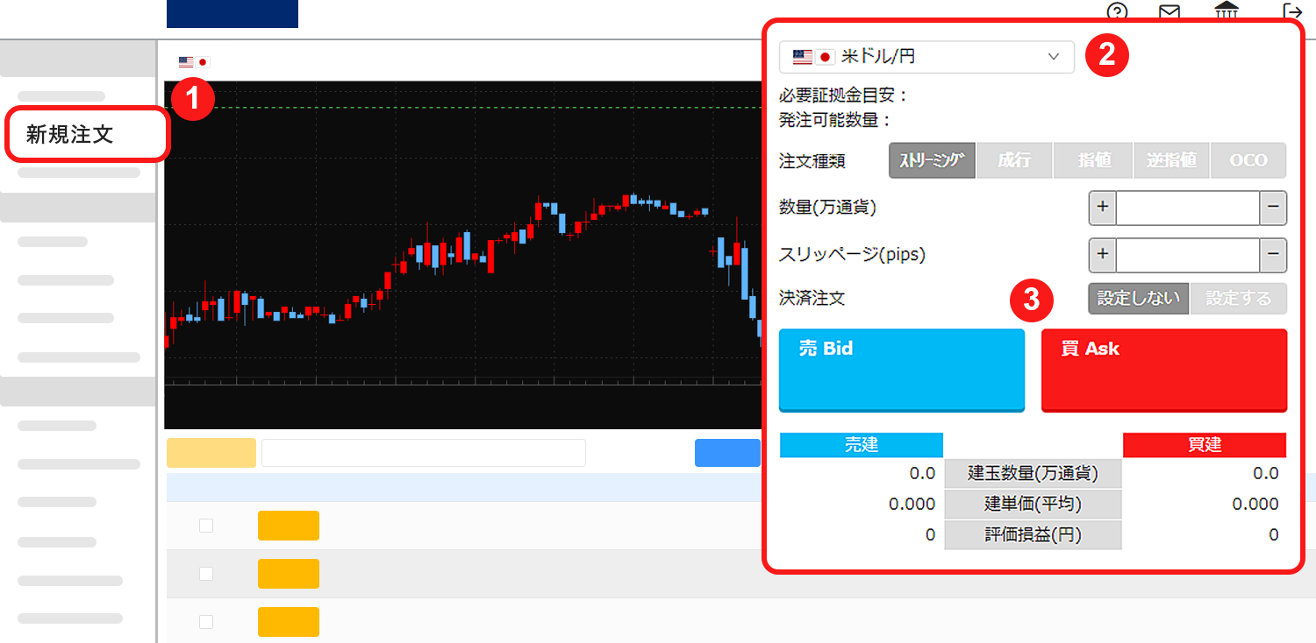
Task: Tick the third checkbox in the list
Action: coord(206,622)
